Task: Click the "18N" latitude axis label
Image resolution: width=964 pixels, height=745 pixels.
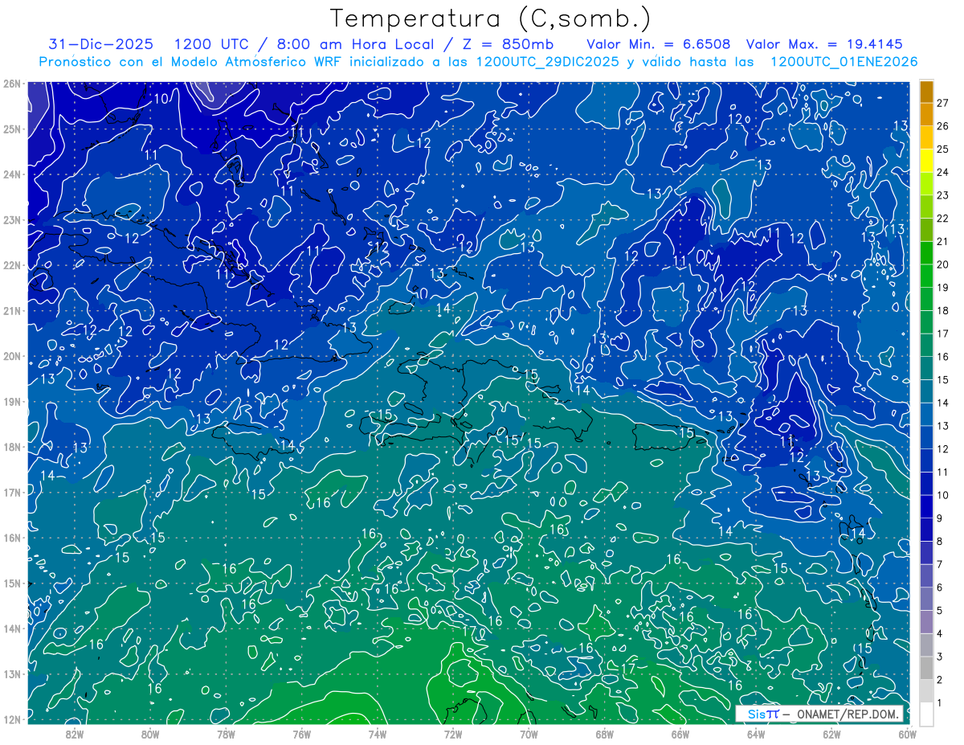Action: click(12, 447)
